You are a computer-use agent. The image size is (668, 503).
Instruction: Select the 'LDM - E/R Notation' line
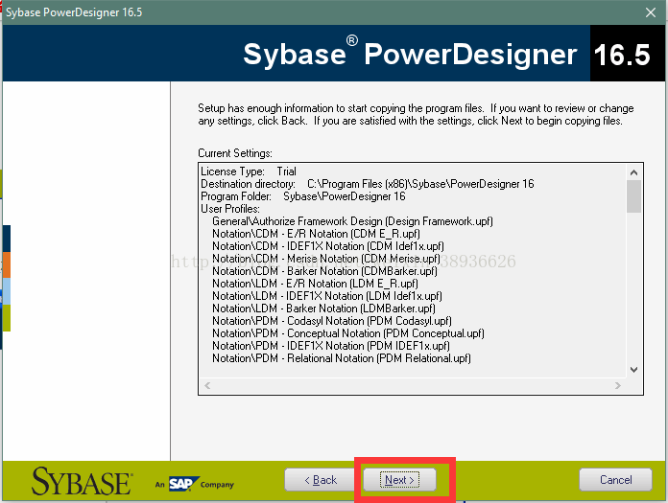point(315,284)
